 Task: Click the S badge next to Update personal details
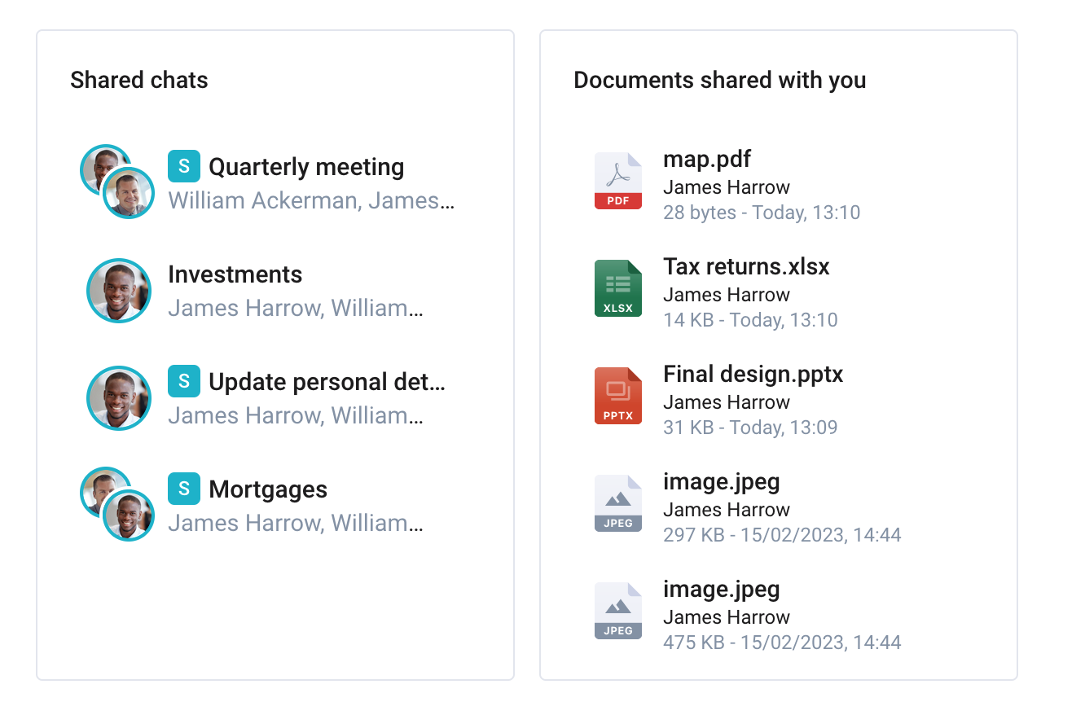(184, 381)
